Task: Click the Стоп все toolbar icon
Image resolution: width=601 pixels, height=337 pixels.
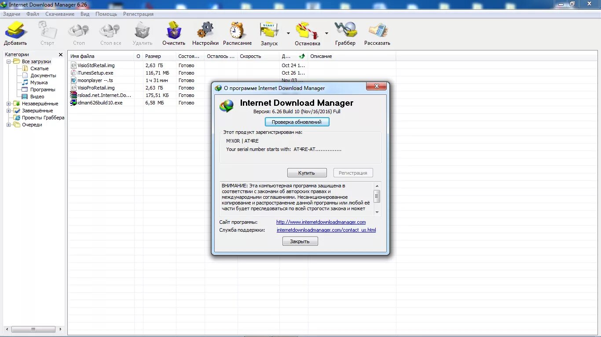Action: point(110,31)
